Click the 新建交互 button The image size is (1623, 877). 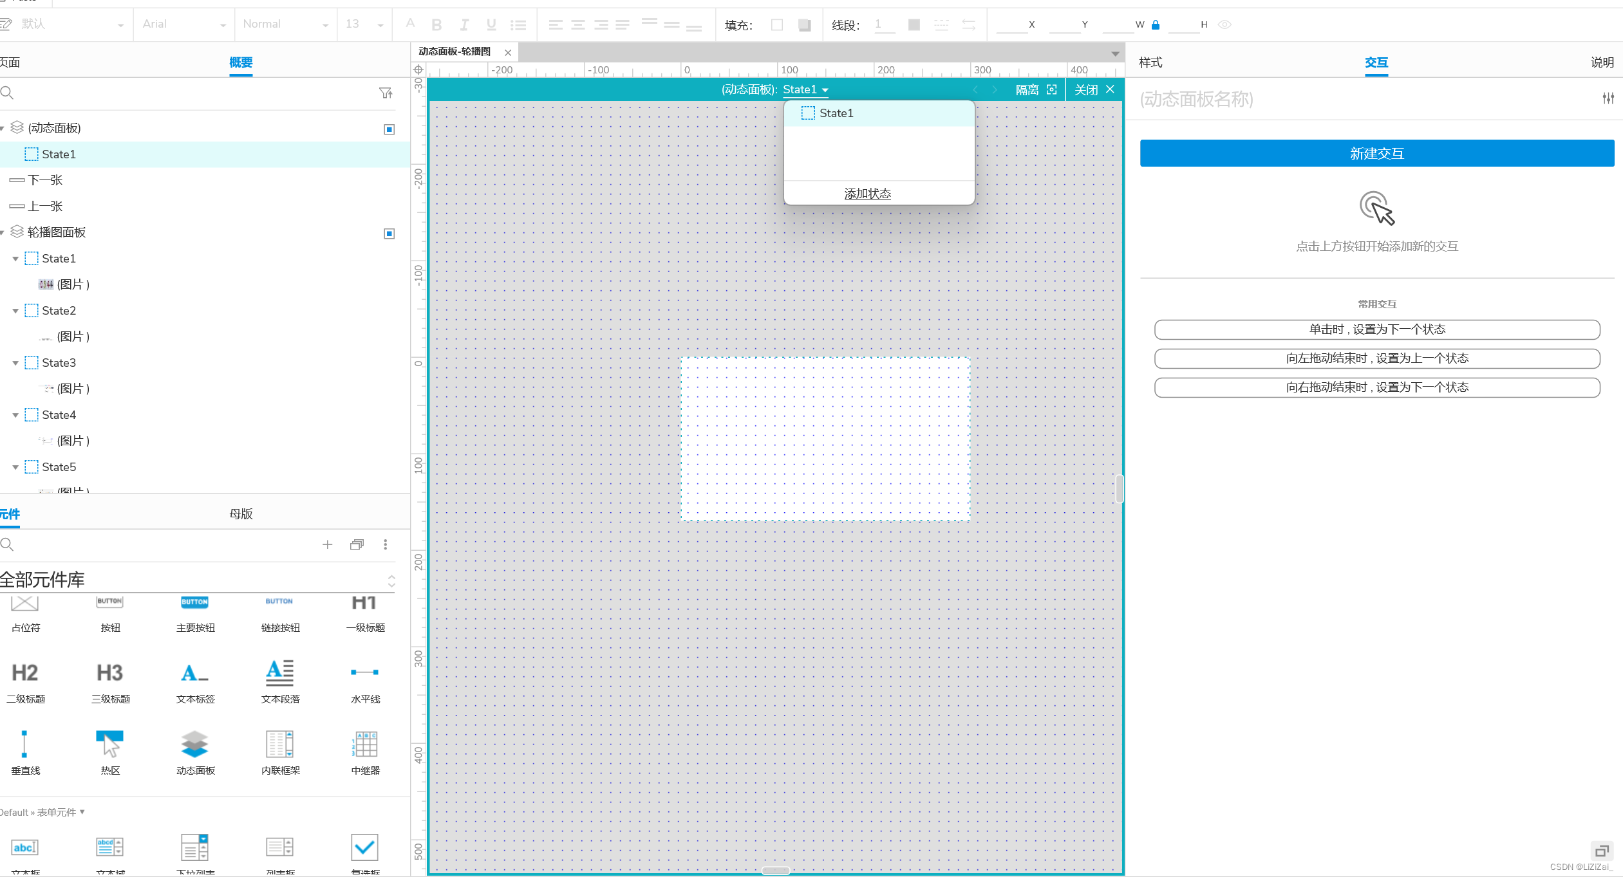(1376, 153)
